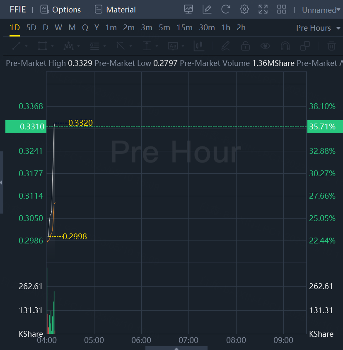Select the 15m interval tab
Screen dimensions: 343x350
(x=184, y=28)
